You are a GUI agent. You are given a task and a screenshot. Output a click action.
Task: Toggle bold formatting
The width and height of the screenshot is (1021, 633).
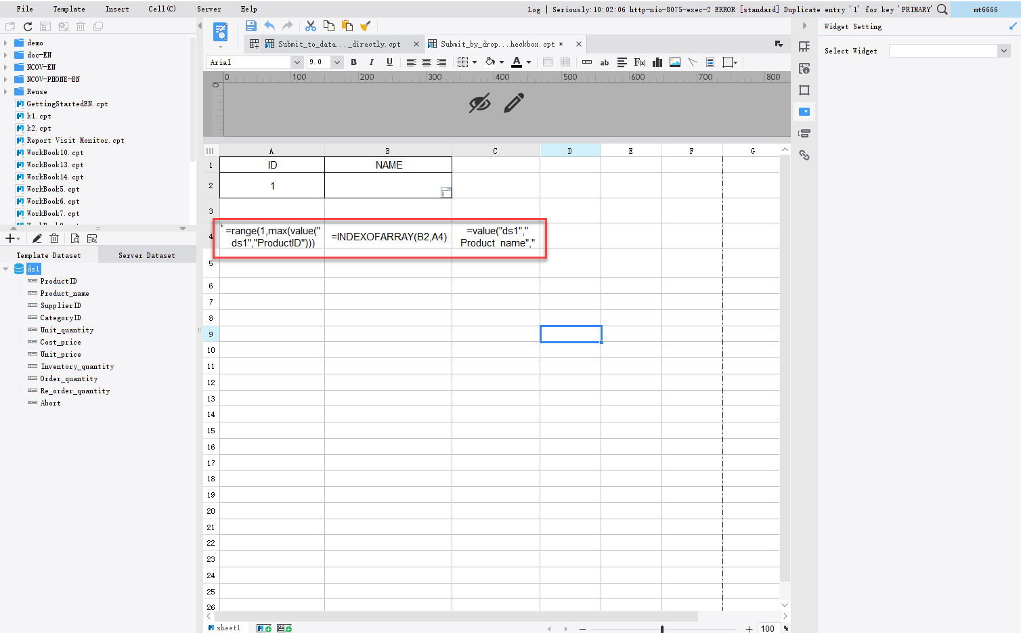[353, 62]
